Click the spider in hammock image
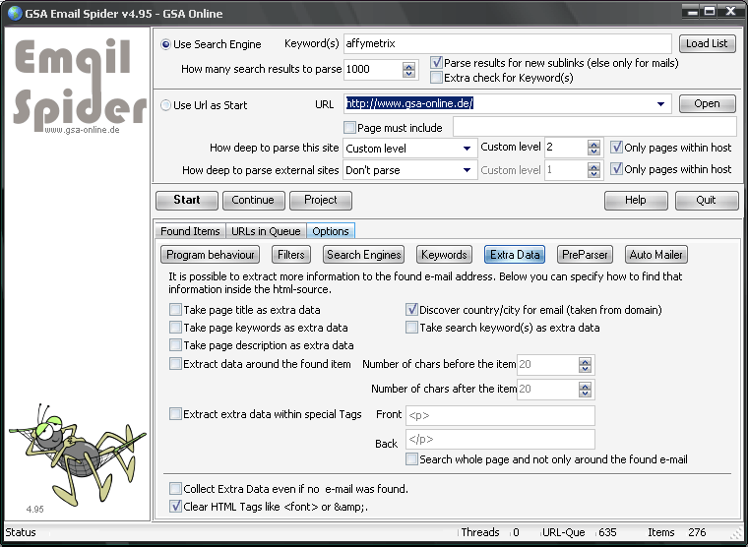Viewport: 748px width, 547px height. point(77,456)
